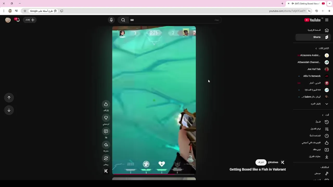333x187 pixels.
Task: Open a new browser tab
Action: point(282,4)
